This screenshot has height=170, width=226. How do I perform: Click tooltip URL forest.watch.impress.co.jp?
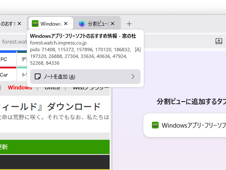pyautogui.click(x=58, y=43)
